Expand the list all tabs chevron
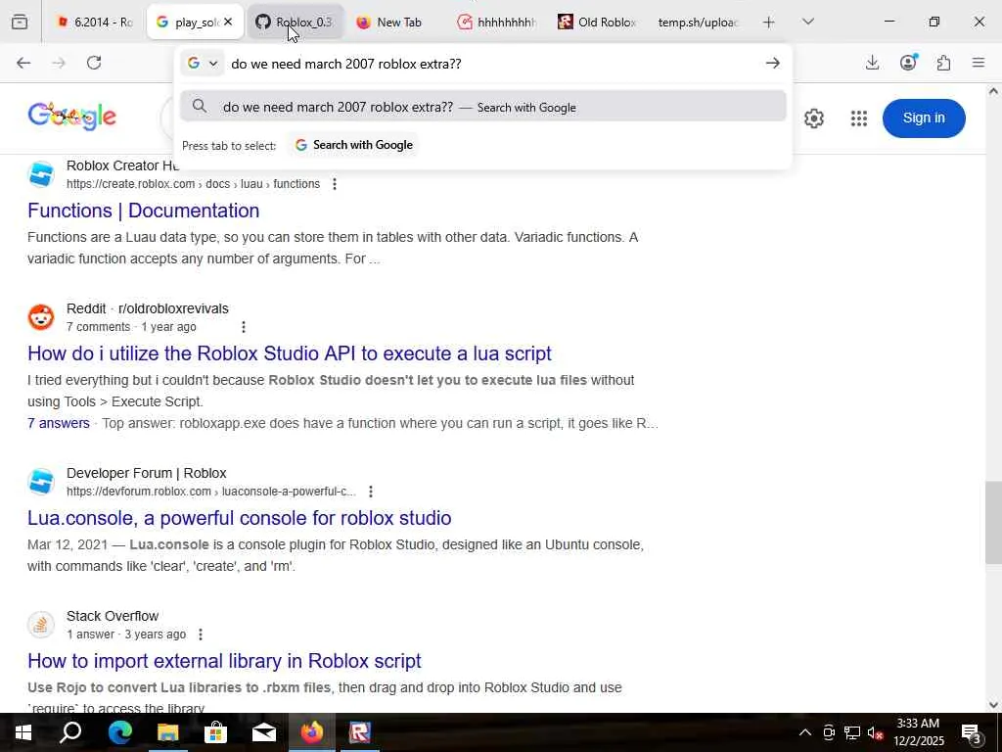This screenshot has width=1002, height=752. [x=808, y=23]
